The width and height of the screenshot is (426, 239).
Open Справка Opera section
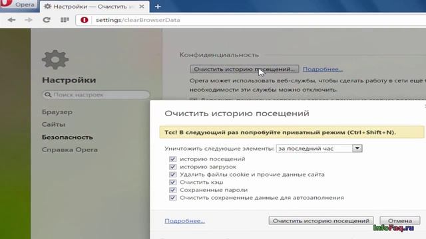pos(70,149)
